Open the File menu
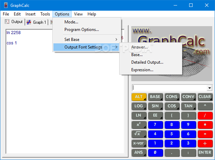Image resolution: width=215 pixels, height=160 pixels. (6, 14)
